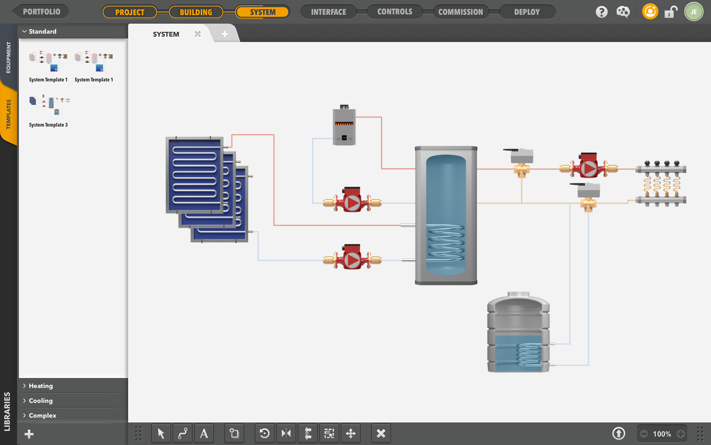Click the delete X tool in toolbar
This screenshot has width=711, height=445.
(381, 433)
